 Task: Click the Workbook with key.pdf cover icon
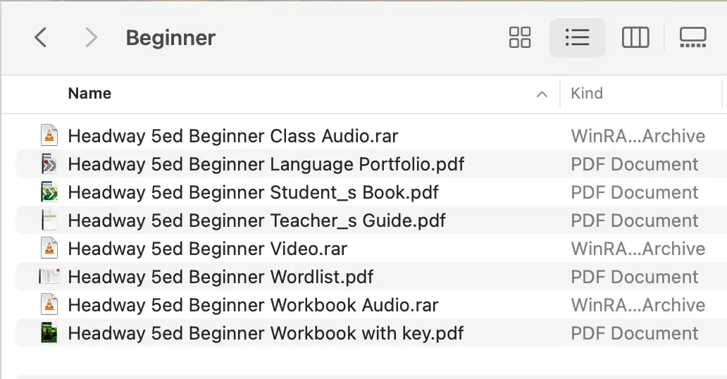(x=49, y=333)
